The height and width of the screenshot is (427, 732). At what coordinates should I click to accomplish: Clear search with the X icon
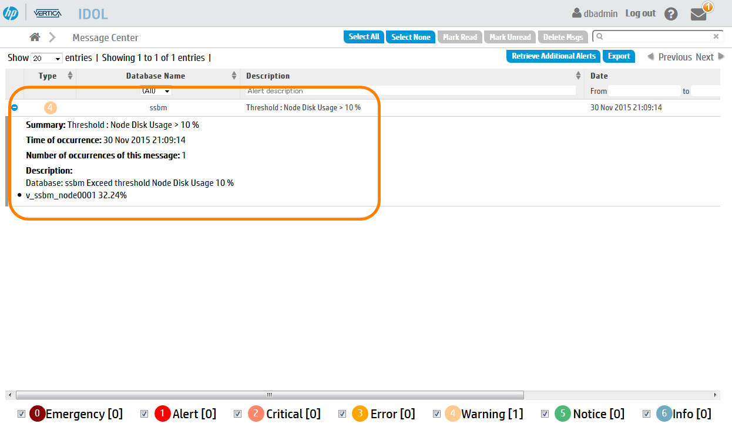click(716, 36)
